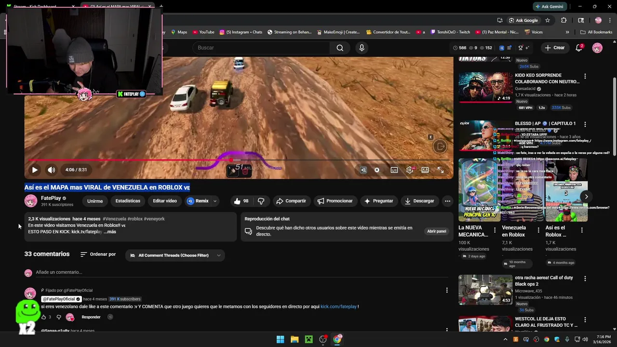
Task: Expand description with ...más
Action: tap(110, 232)
